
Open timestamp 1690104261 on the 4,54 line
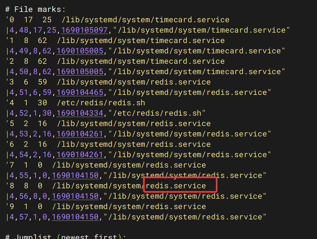[x=80, y=155]
